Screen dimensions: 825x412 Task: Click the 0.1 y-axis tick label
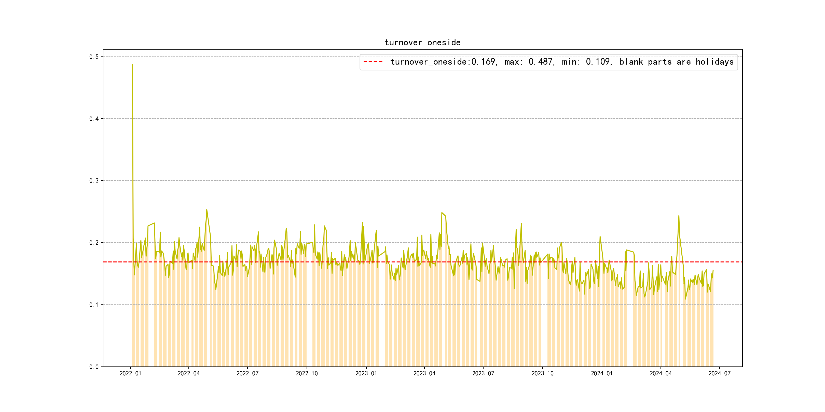[x=94, y=305]
